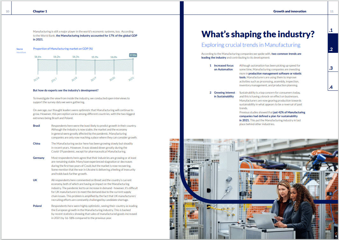This screenshot has width=339, height=240.
Task: Select the "What's shaping the industry?" heading
Action: pyautogui.click(x=258, y=34)
